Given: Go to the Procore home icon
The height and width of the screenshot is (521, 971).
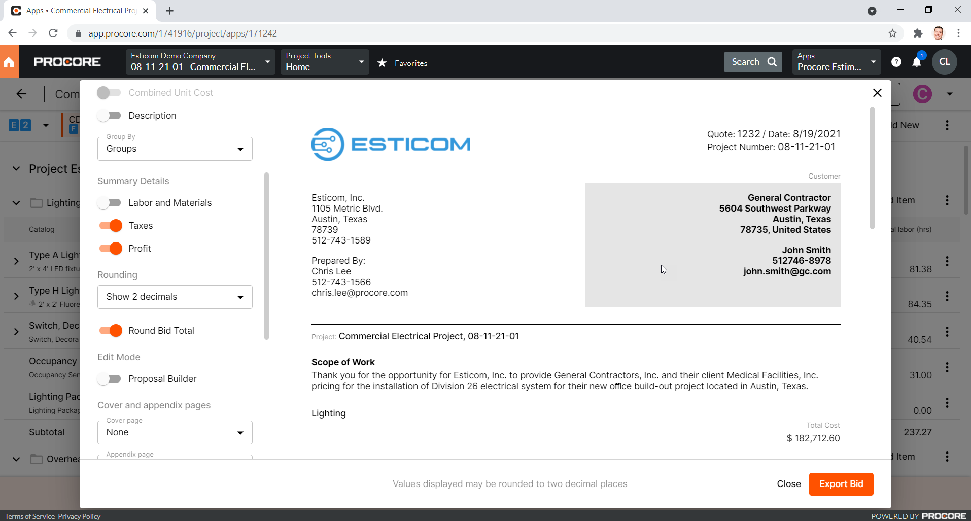Looking at the screenshot, I should click(x=9, y=62).
